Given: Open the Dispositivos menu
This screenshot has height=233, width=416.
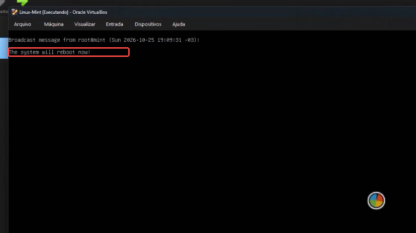Looking at the screenshot, I should (x=148, y=24).
